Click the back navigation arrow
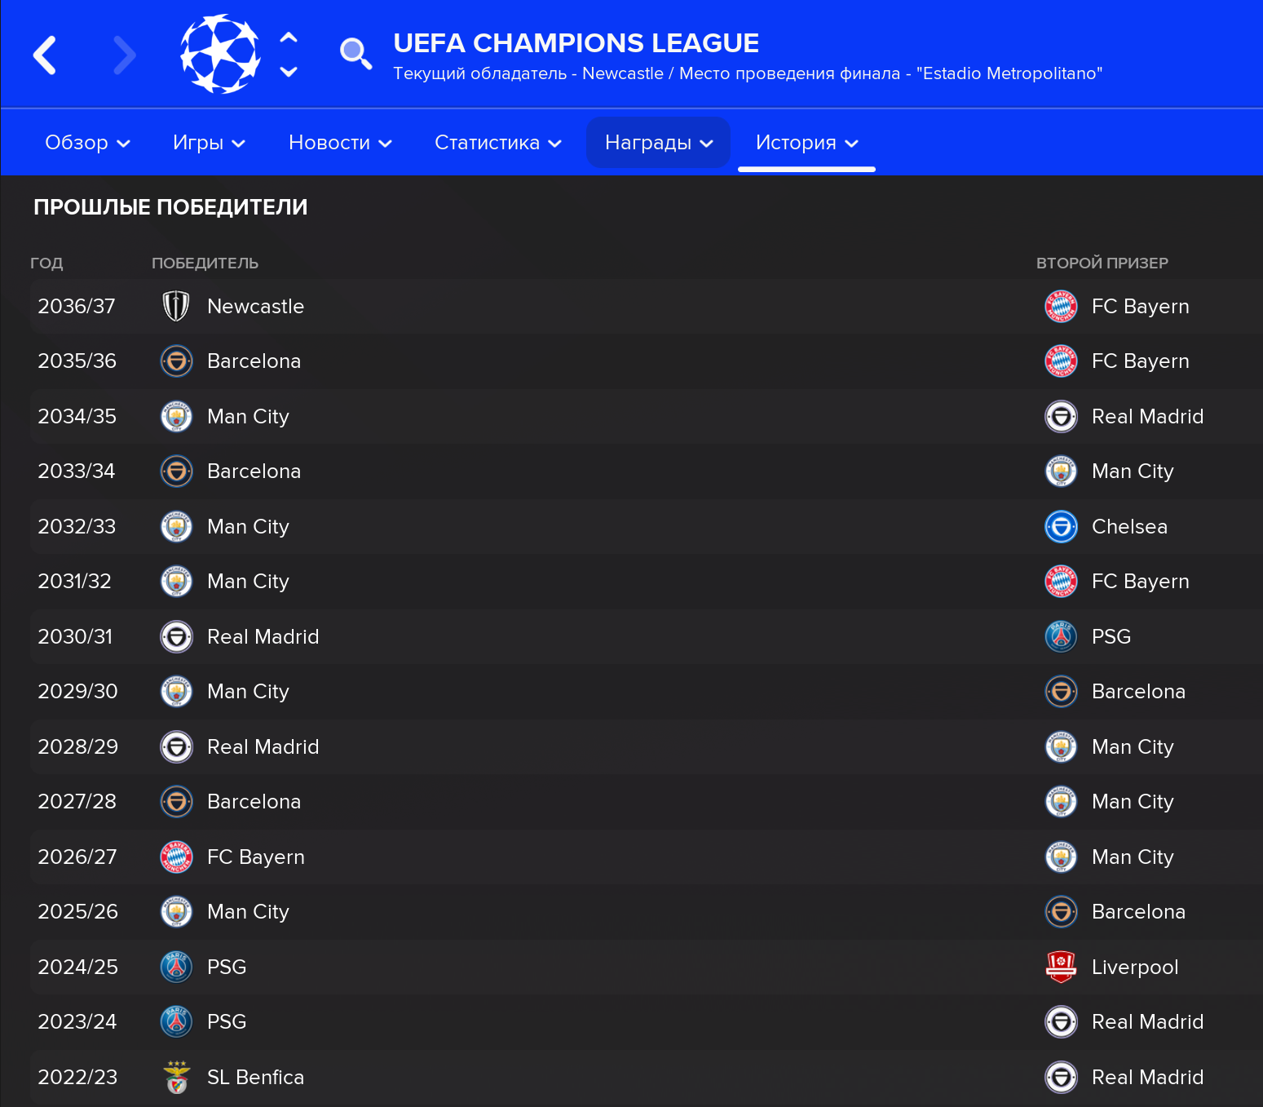This screenshot has width=1263, height=1107. (45, 55)
